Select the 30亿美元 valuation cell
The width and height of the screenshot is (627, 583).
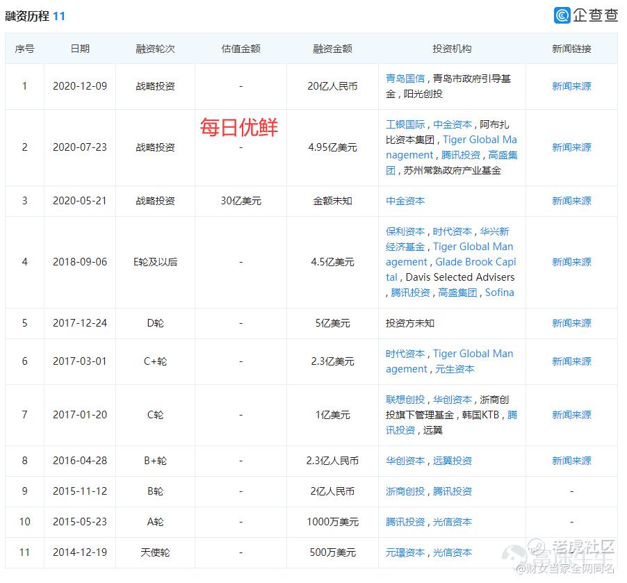pyautogui.click(x=241, y=201)
